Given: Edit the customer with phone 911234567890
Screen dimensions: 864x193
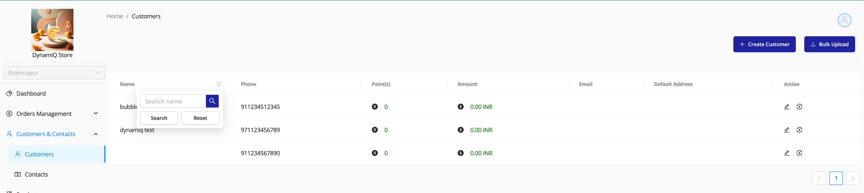Looking at the screenshot, I should tap(786, 153).
